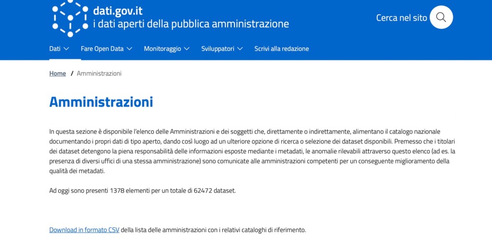This screenshot has height=242, width=492.
Task: Expand the Fare Open Data chevron arrow
Action: [130, 48]
